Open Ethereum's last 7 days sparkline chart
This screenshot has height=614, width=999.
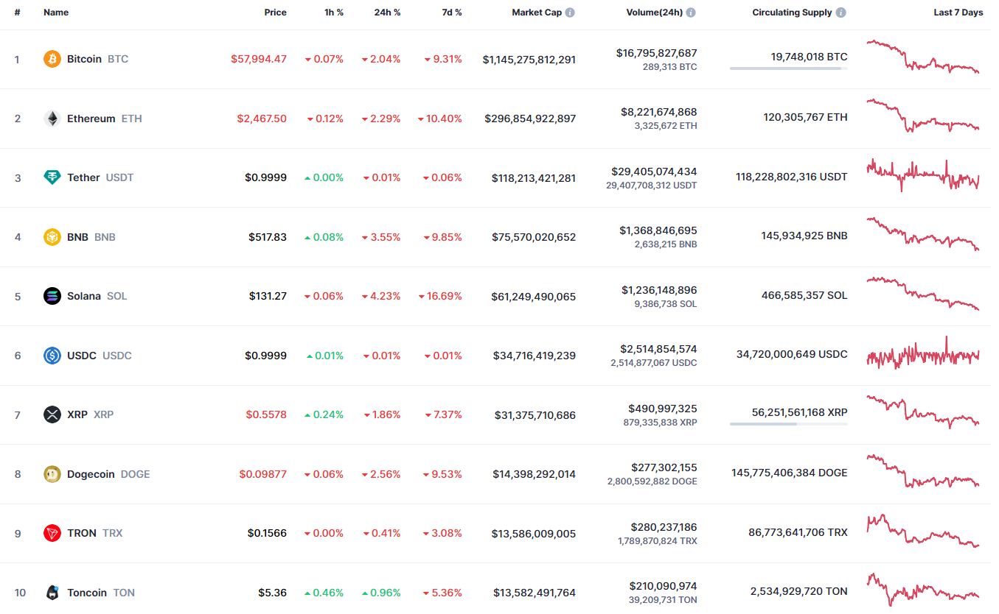coord(923,117)
